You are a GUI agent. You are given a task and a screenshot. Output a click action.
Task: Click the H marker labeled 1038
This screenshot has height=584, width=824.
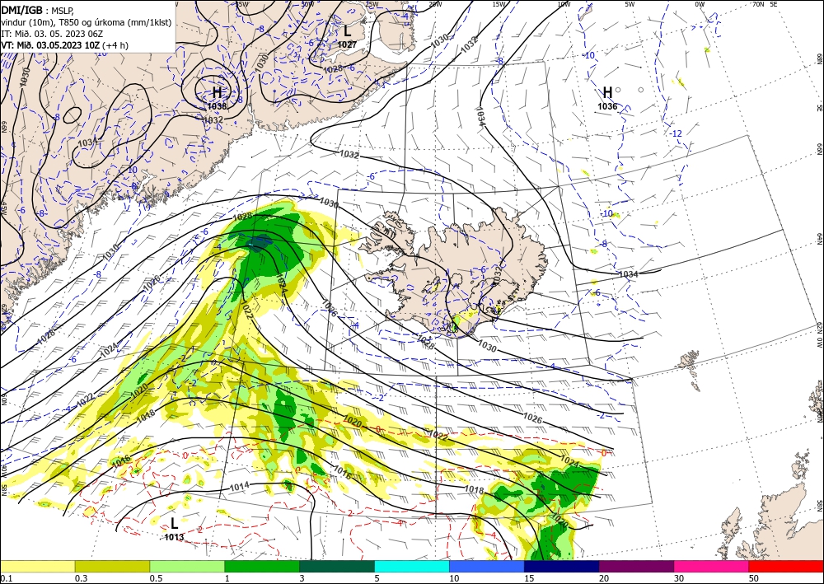tap(217, 93)
